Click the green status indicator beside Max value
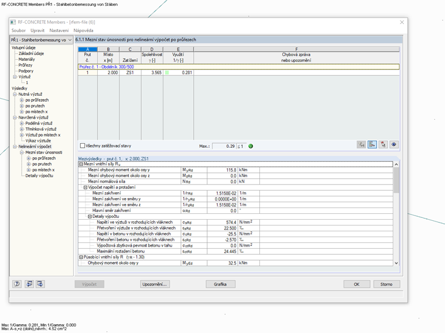This screenshot has height=333, width=445. [x=251, y=146]
